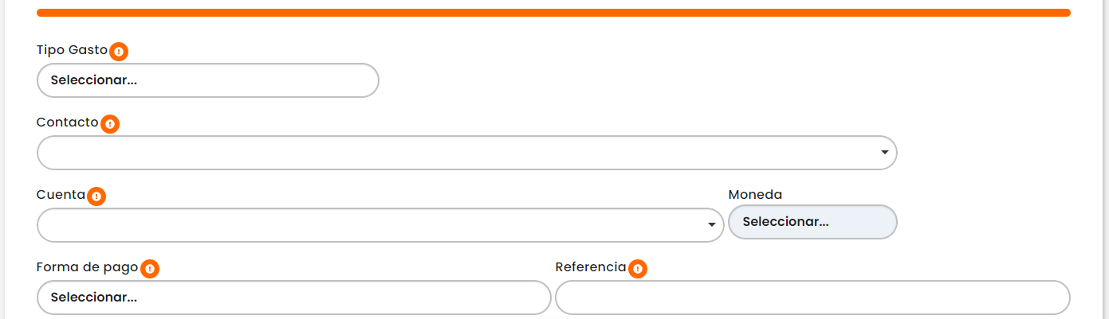The image size is (1109, 319).
Task: Click inside the Cuenta combo box field
Action: (367, 225)
